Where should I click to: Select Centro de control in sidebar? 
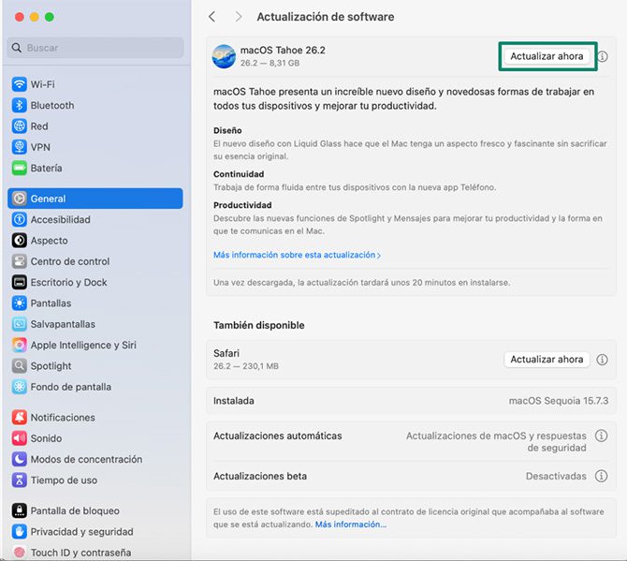click(69, 261)
